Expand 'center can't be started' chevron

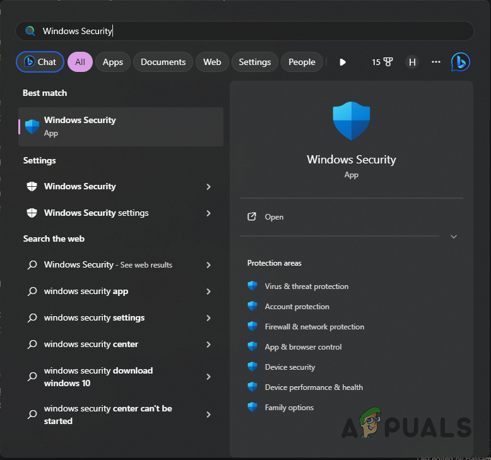click(208, 415)
